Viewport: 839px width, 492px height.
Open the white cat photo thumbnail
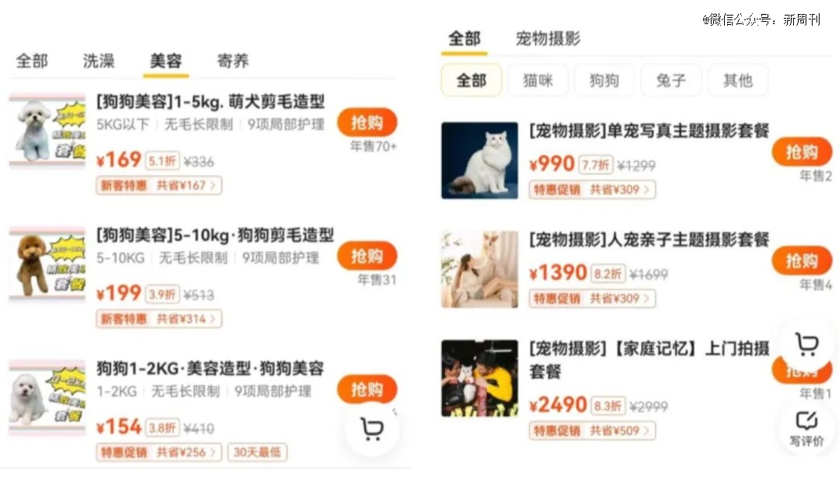[x=479, y=161]
